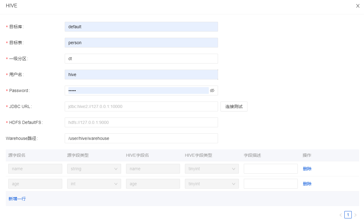364x223 pixels.
Task: Click the 目标库 field containing default
Action: [x=141, y=27]
